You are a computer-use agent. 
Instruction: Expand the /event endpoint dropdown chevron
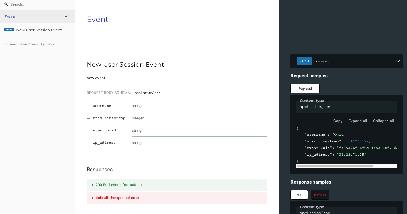[398, 61]
